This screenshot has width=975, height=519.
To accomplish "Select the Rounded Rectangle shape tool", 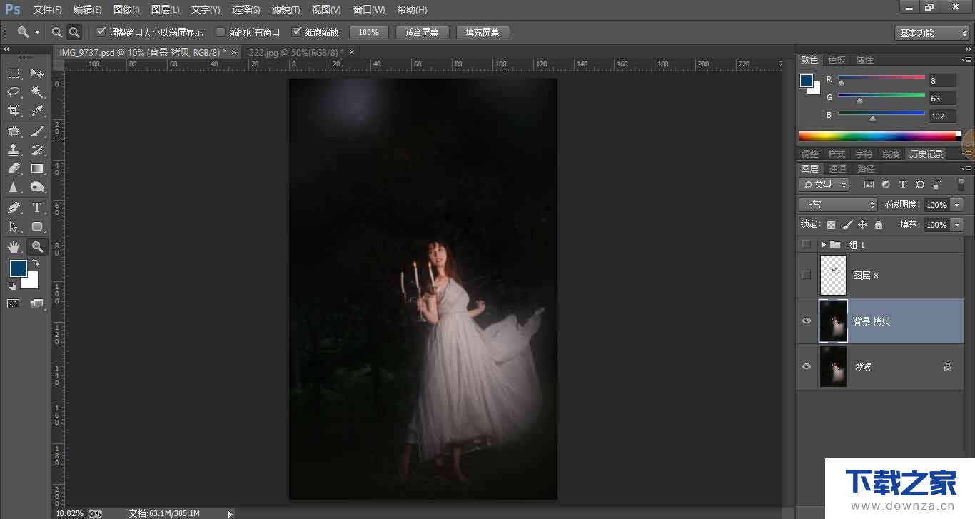I will [x=37, y=226].
